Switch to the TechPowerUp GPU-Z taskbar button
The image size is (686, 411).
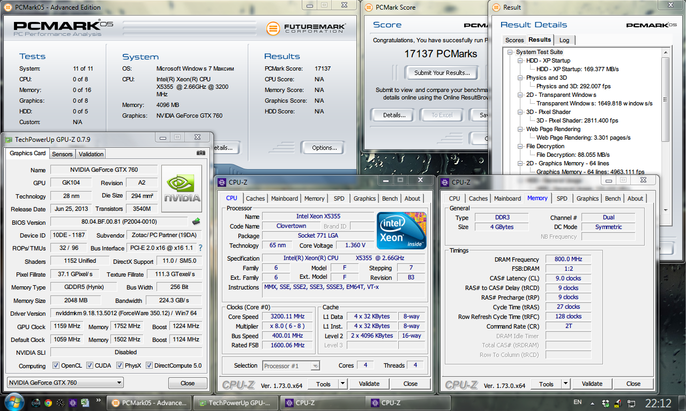236,403
